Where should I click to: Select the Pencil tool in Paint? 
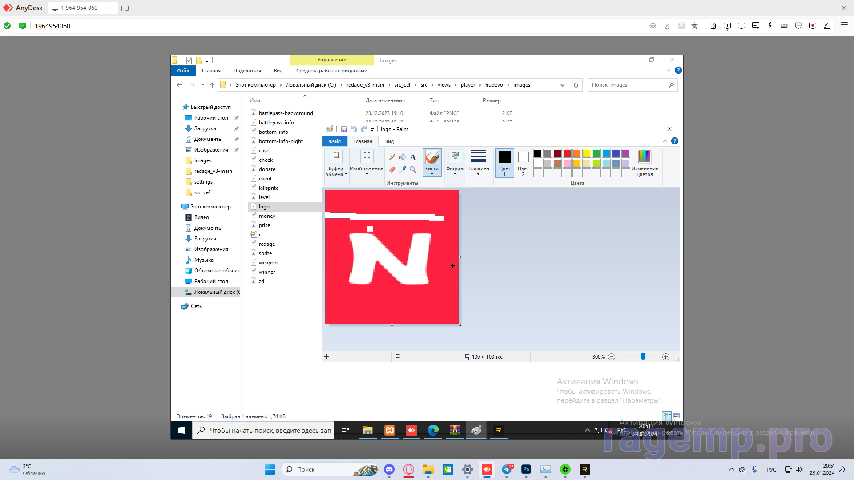(x=391, y=157)
